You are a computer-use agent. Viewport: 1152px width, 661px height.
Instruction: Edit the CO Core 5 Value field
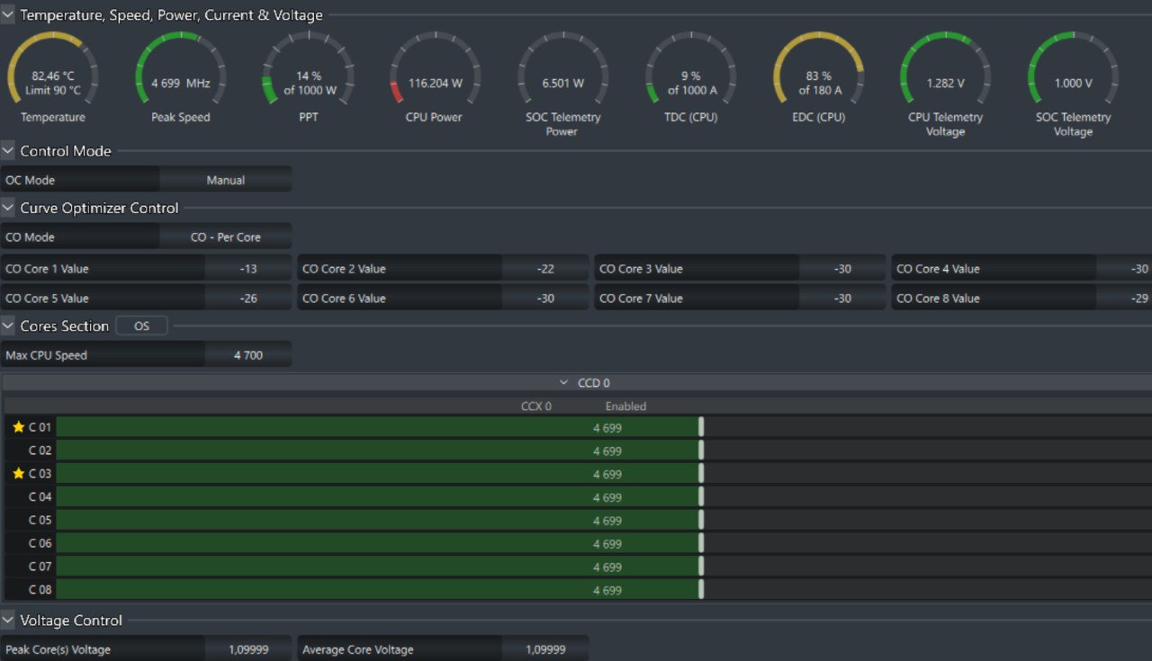tap(248, 299)
